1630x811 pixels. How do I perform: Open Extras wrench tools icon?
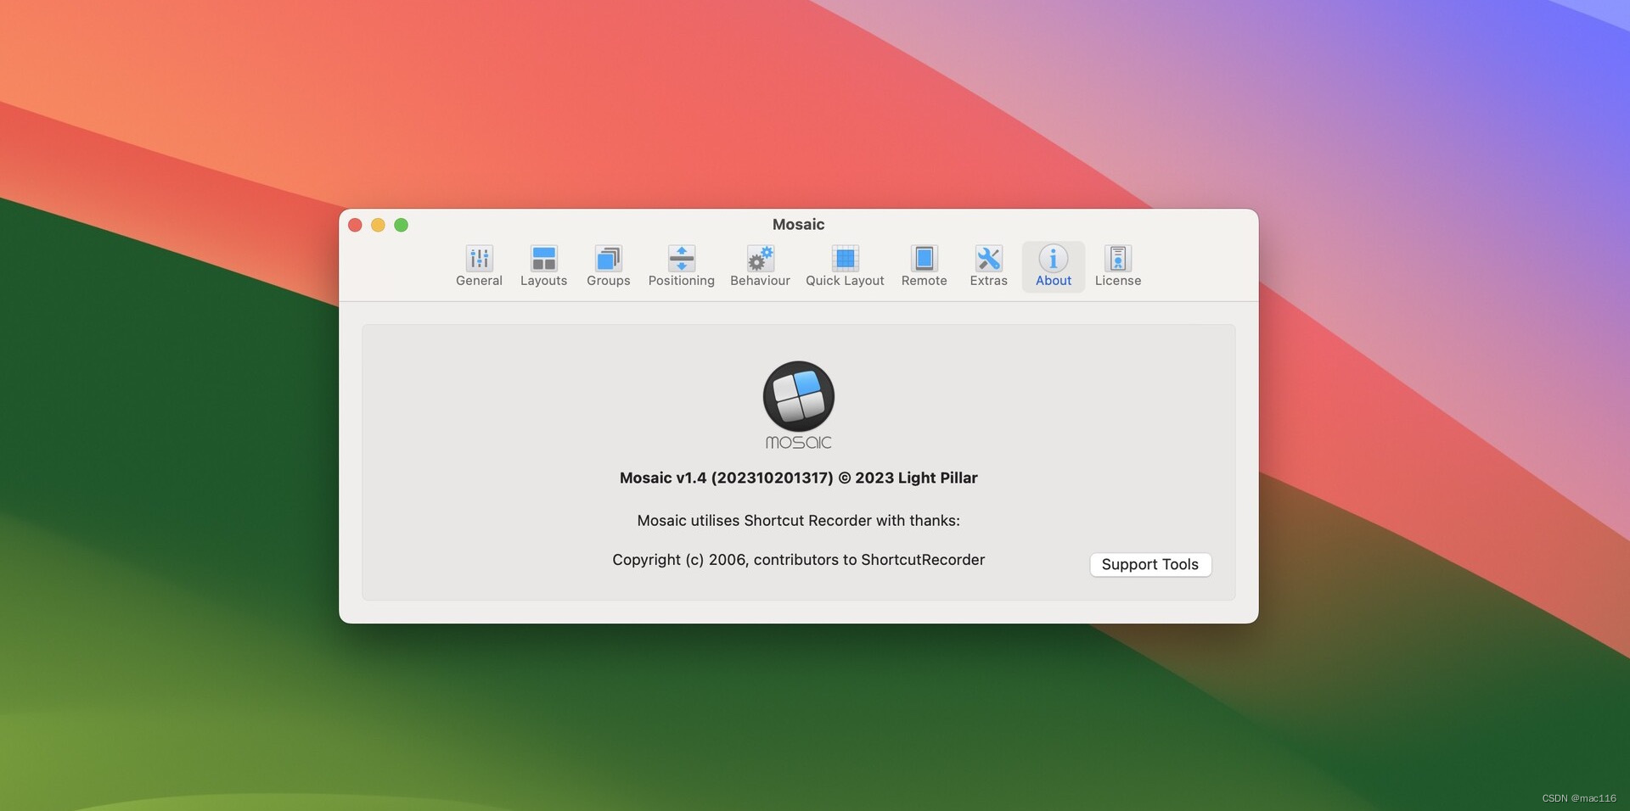click(988, 258)
